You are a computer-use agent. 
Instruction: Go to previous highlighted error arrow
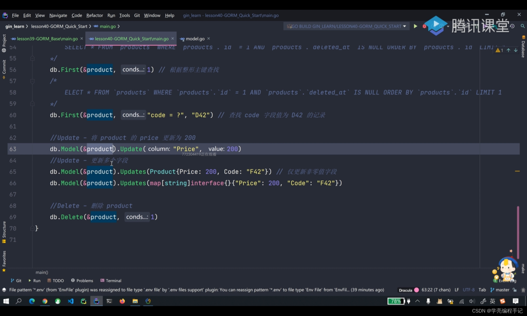tap(508, 50)
